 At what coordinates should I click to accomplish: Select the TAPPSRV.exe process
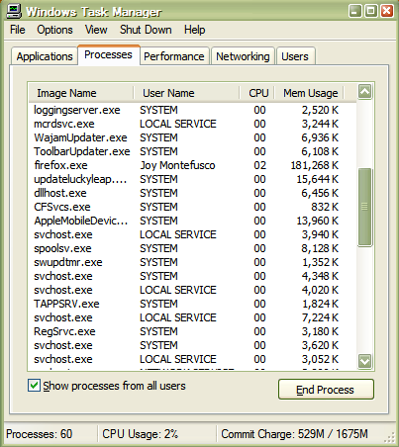[x=192, y=304]
